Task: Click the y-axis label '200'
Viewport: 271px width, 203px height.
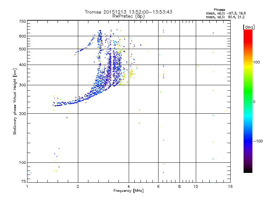Action: point(22,114)
